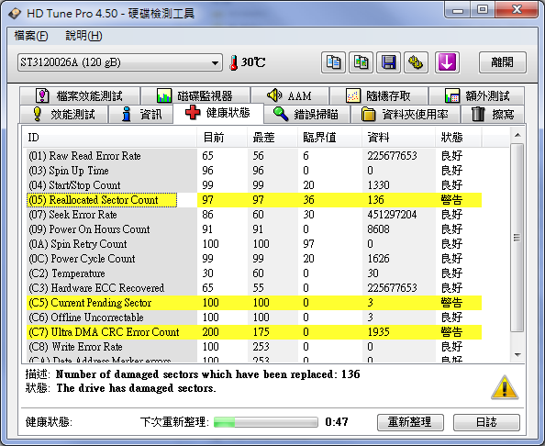Click the 警告 status of Reallocated Sector Count

451,200
